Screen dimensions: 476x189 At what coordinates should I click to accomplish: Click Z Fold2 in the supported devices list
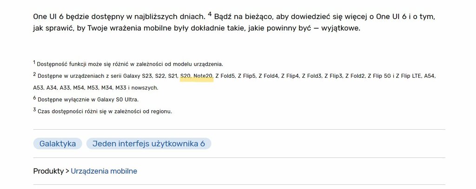click(x=357, y=76)
